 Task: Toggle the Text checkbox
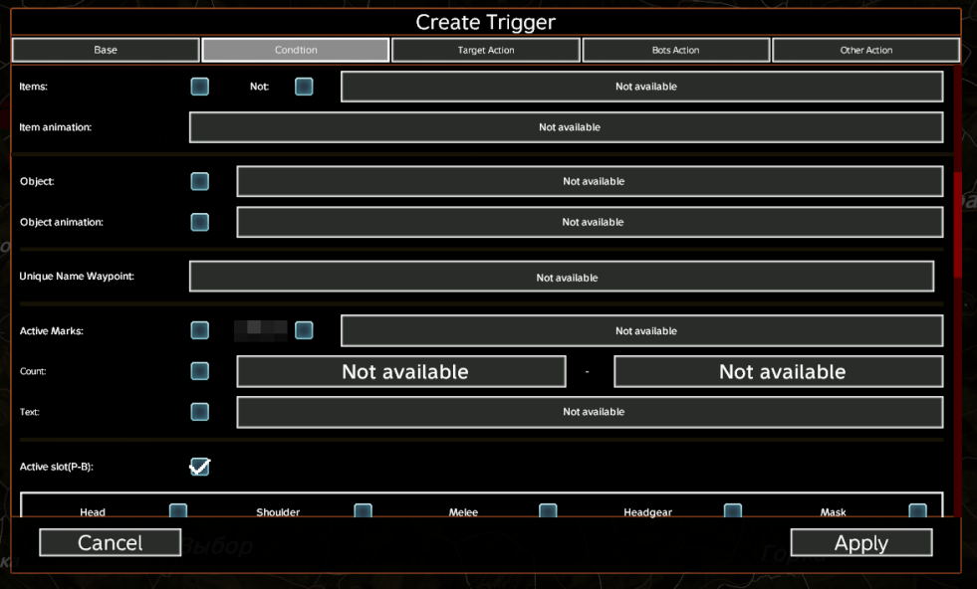[200, 412]
